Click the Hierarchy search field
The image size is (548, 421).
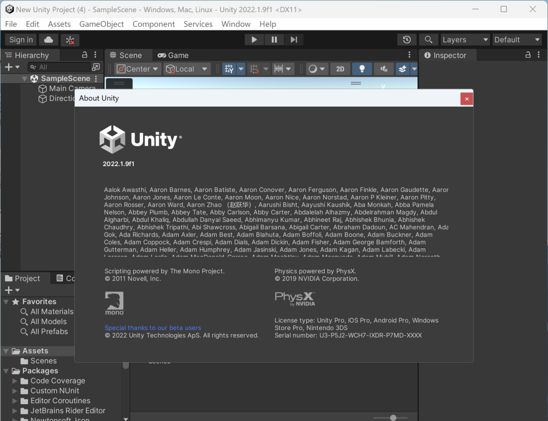click(61, 67)
